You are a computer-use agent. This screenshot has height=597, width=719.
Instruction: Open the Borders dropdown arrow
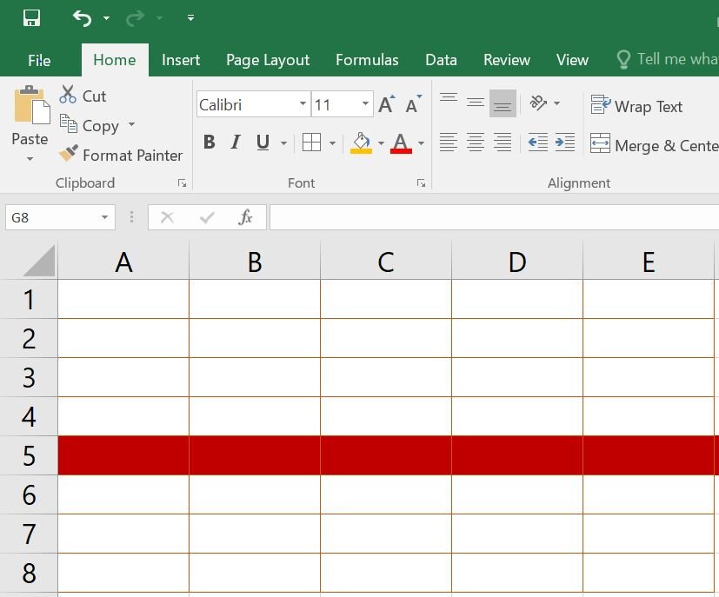pyautogui.click(x=332, y=143)
